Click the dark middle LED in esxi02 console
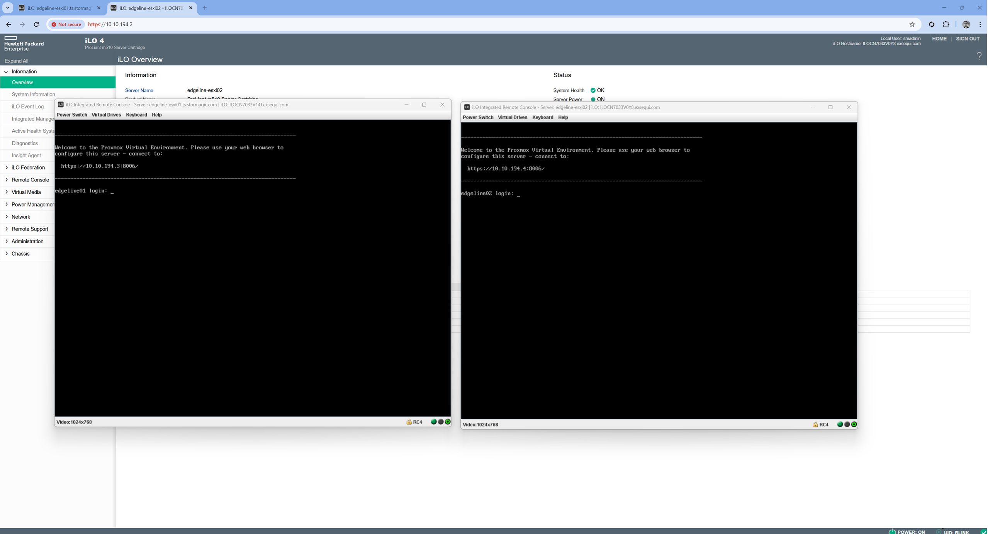The height and width of the screenshot is (534, 988). point(847,425)
